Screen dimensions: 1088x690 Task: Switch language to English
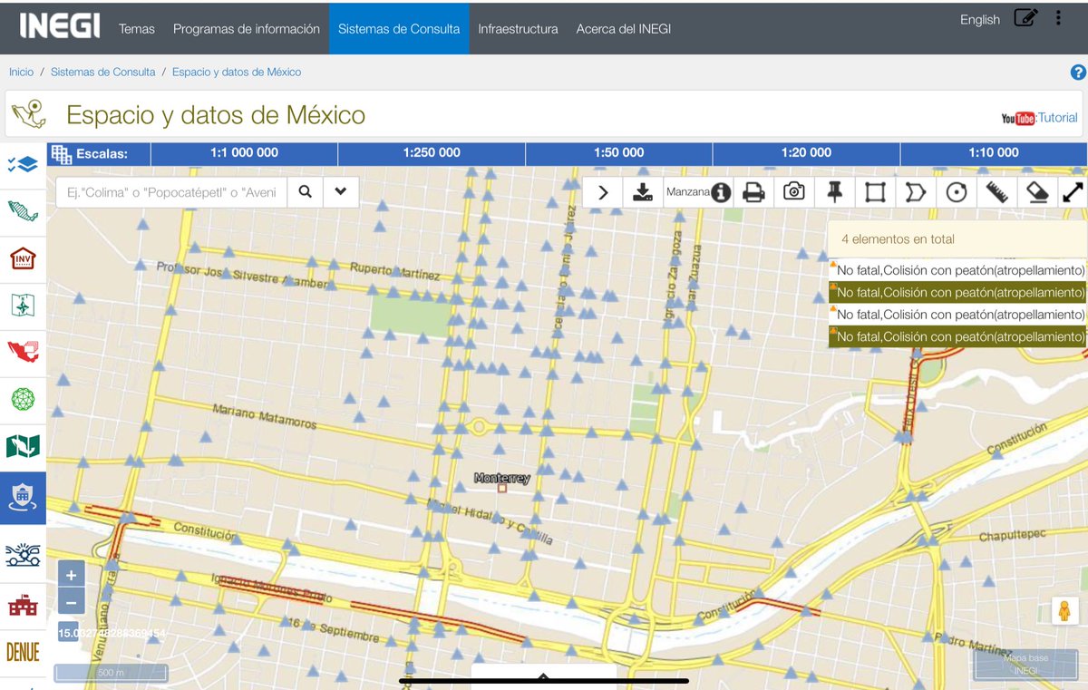click(x=980, y=20)
